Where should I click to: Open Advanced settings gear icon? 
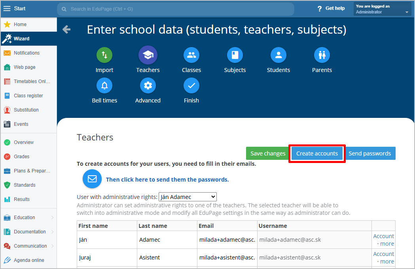pyautogui.click(x=148, y=85)
